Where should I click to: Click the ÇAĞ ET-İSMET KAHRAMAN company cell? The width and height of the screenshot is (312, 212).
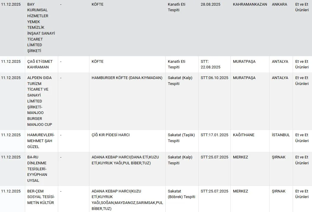(x=40, y=64)
